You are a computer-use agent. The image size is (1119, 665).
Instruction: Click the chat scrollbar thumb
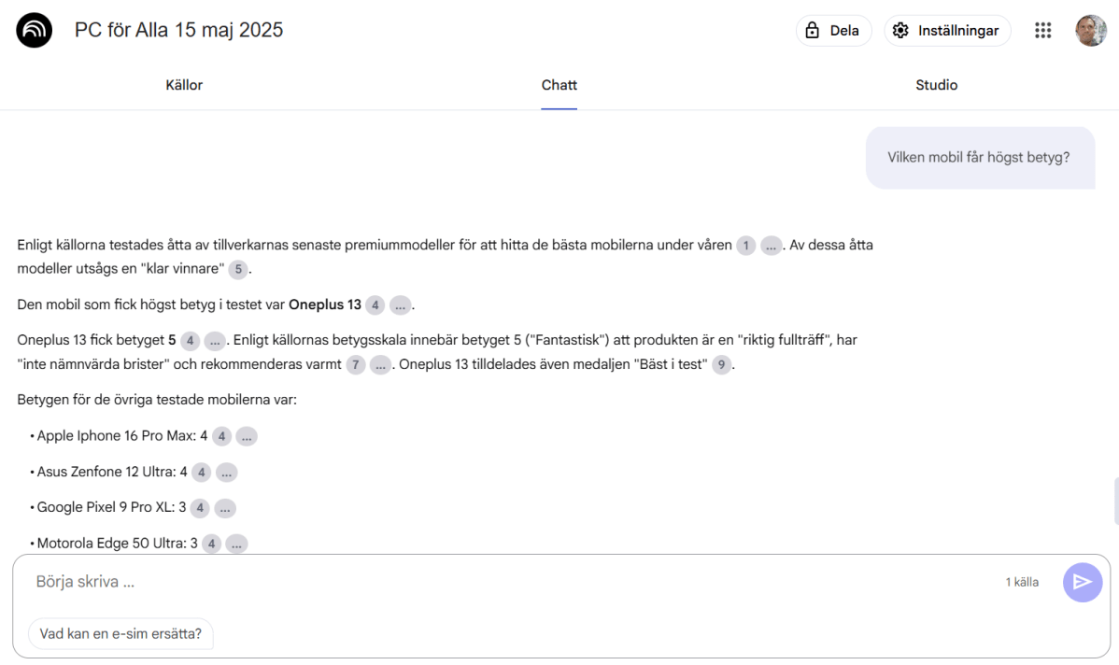[x=1115, y=501]
